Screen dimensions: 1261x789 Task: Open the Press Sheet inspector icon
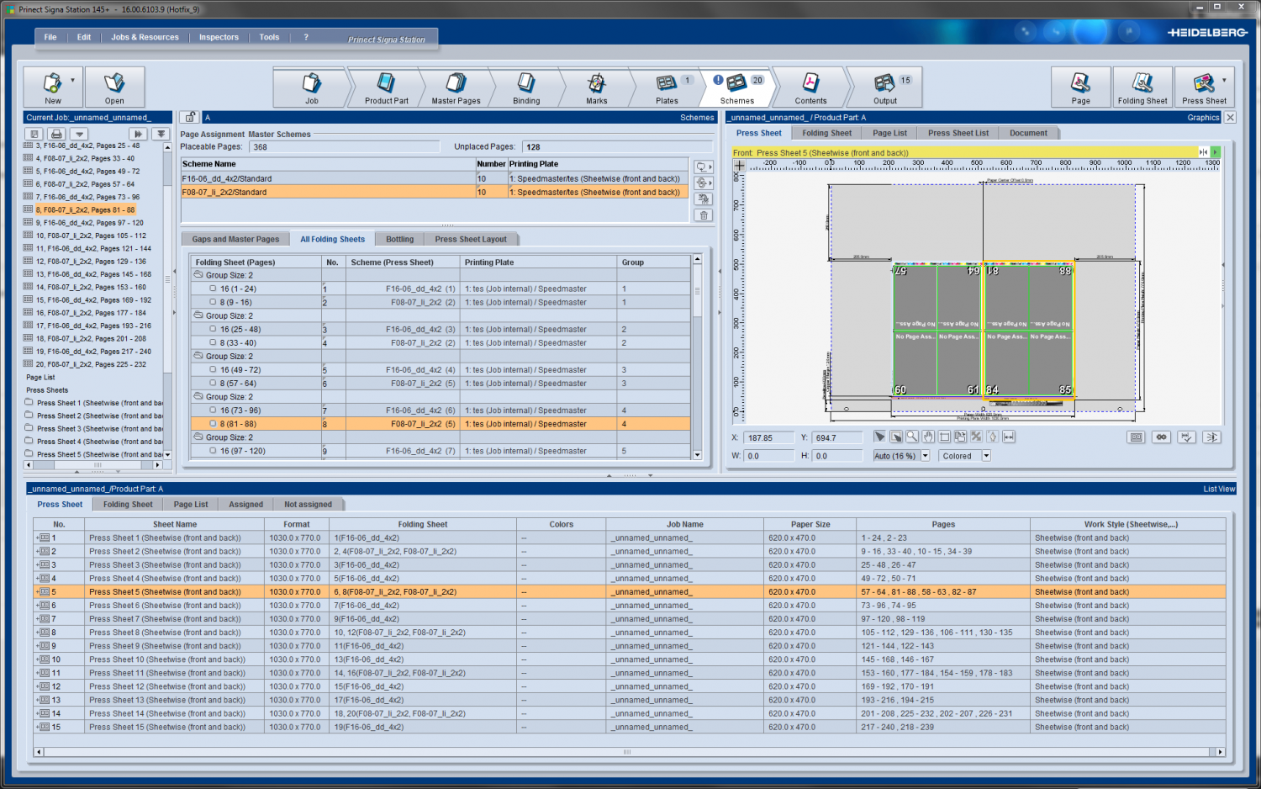click(1204, 82)
